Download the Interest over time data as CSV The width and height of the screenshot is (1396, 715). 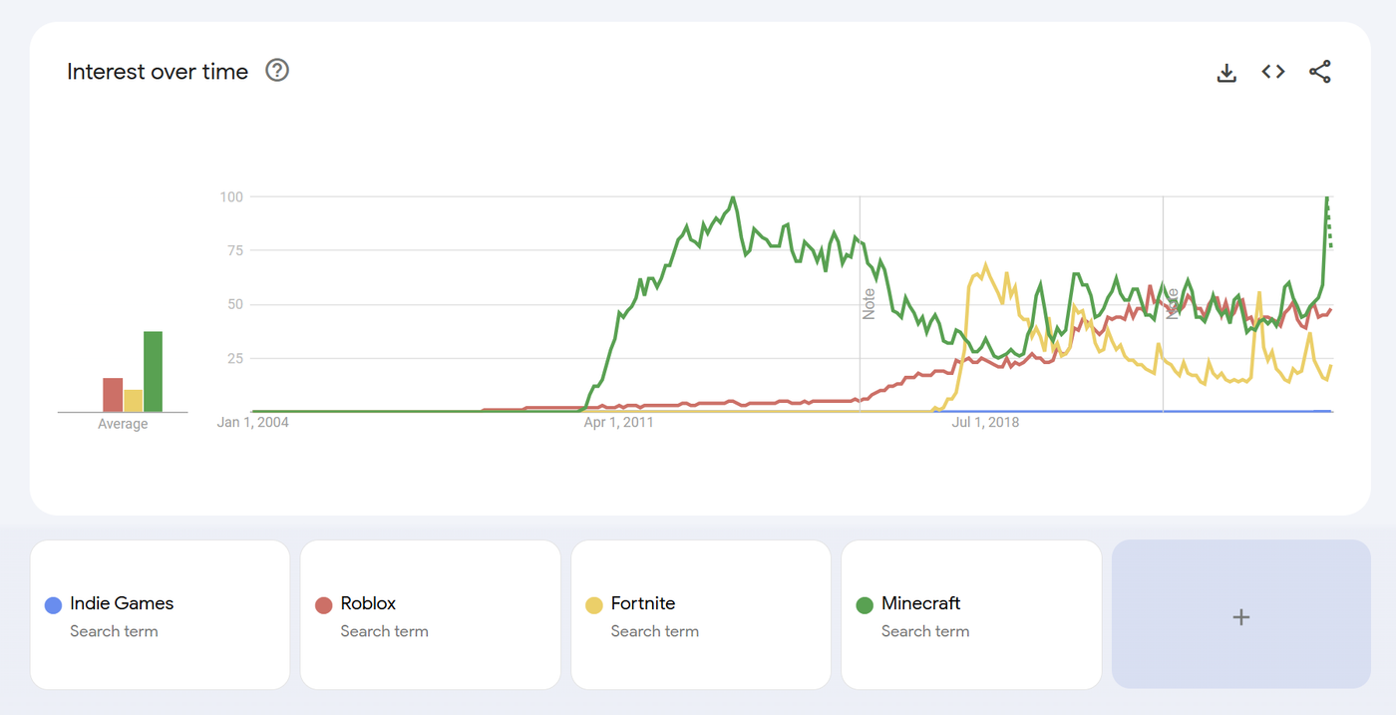click(x=1226, y=72)
